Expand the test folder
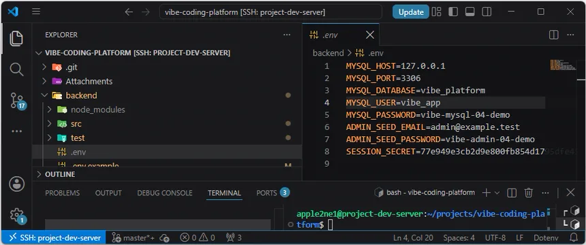586x245 pixels. point(168,137)
